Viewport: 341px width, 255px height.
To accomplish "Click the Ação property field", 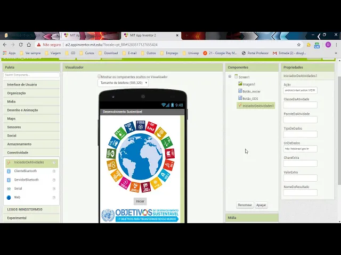I will pos(300,90).
